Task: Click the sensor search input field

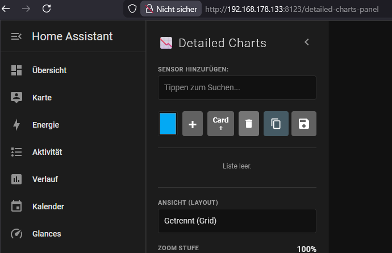Action: point(237,88)
